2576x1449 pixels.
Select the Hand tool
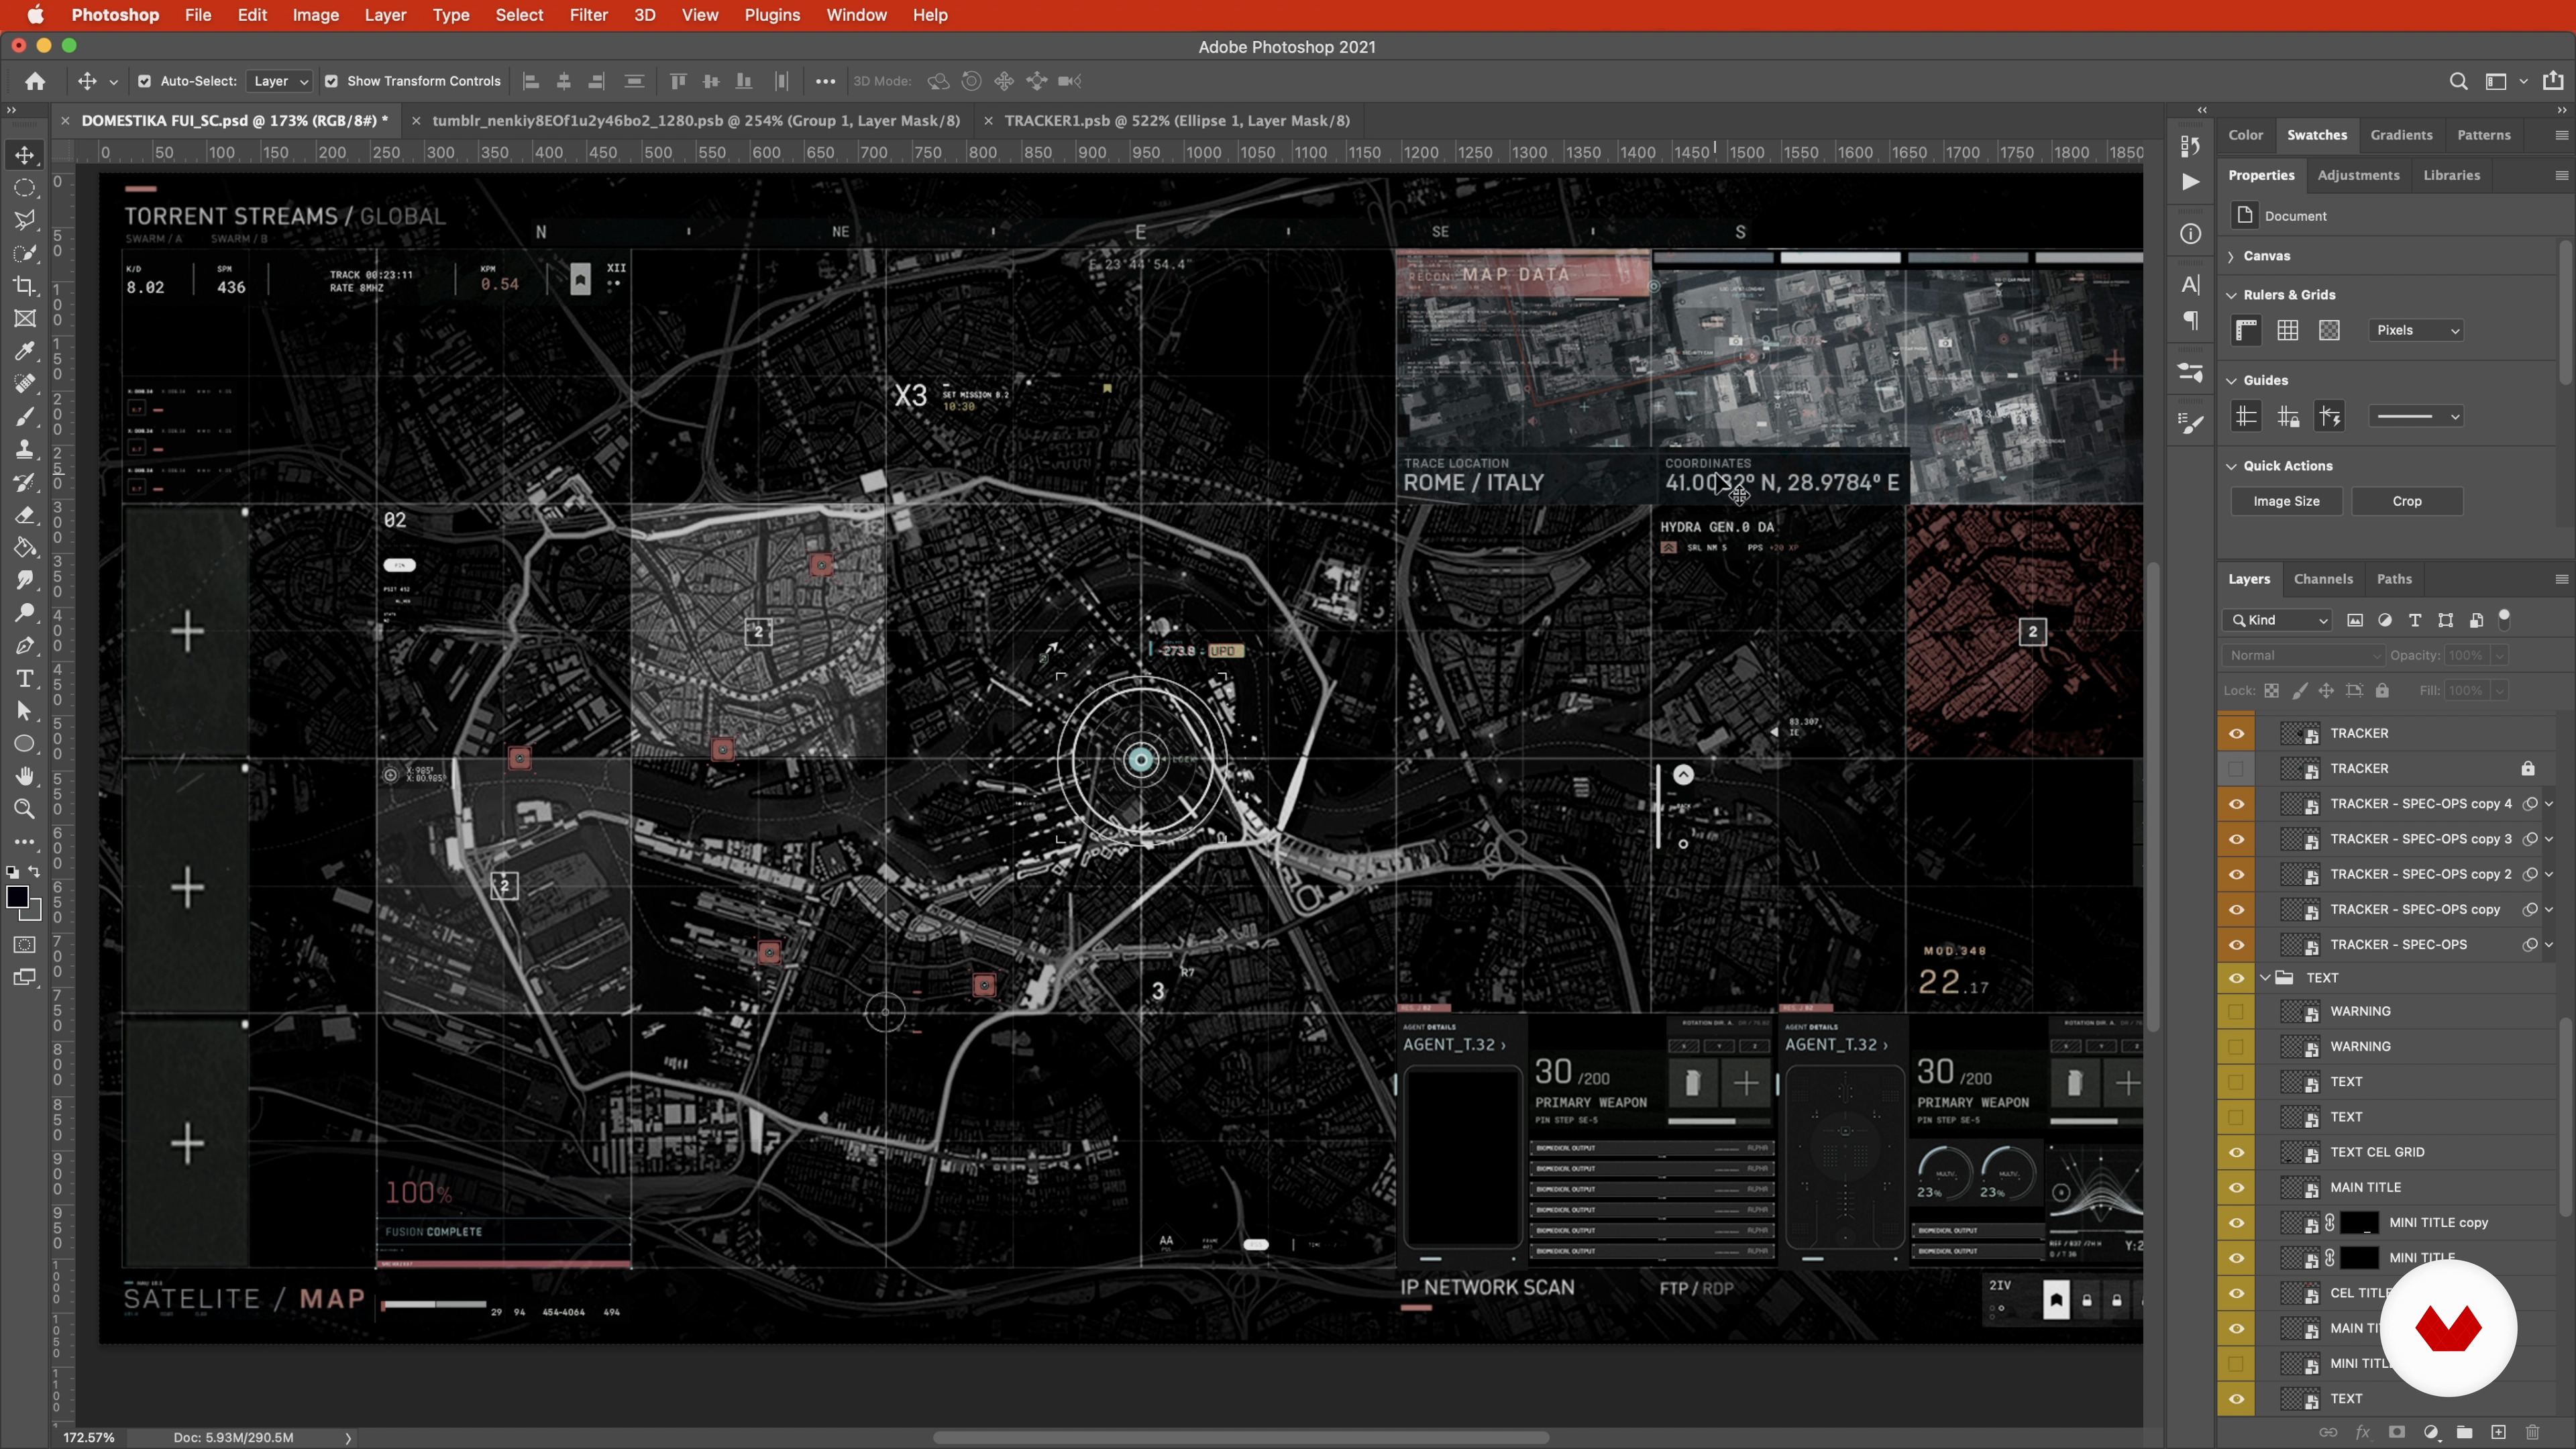coord(25,777)
